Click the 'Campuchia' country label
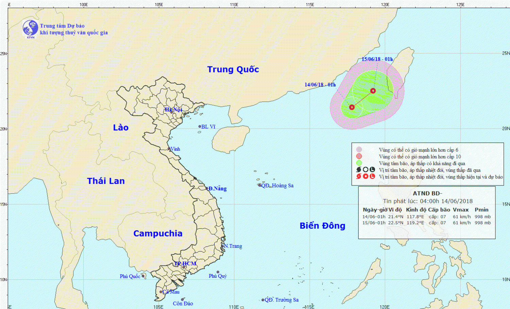The image size is (510, 309). (158, 234)
